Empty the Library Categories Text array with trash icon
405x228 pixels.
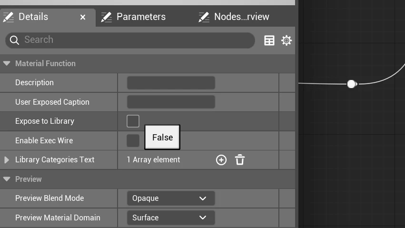(x=240, y=160)
